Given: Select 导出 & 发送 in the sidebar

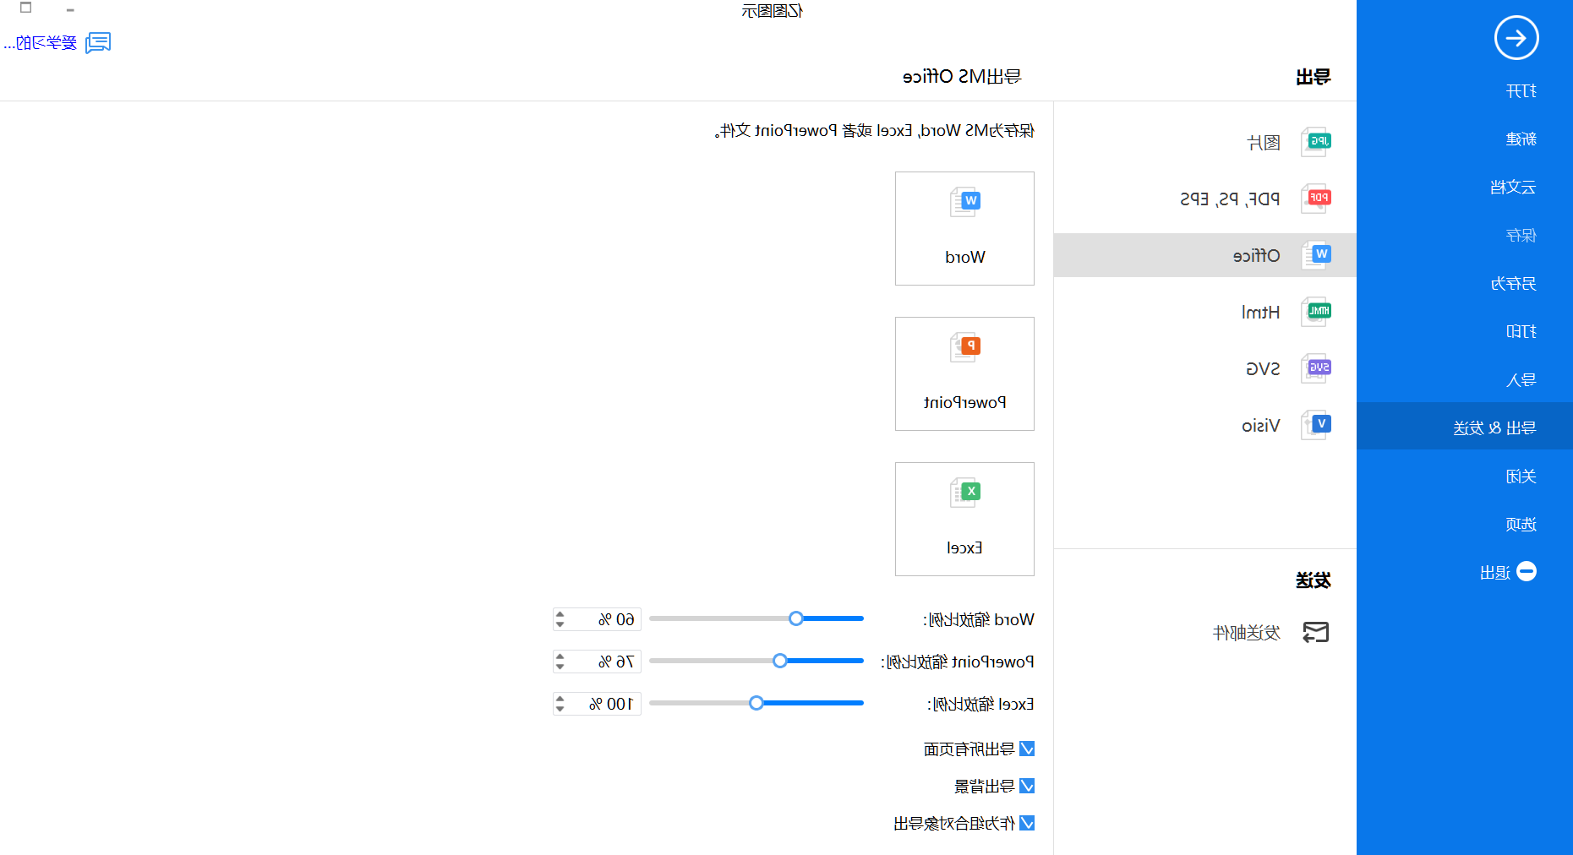Looking at the screenshot, I should click(1494, 428).
